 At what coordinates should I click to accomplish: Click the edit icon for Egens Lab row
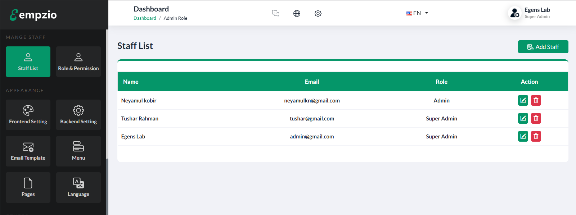(x=523, y=136)
